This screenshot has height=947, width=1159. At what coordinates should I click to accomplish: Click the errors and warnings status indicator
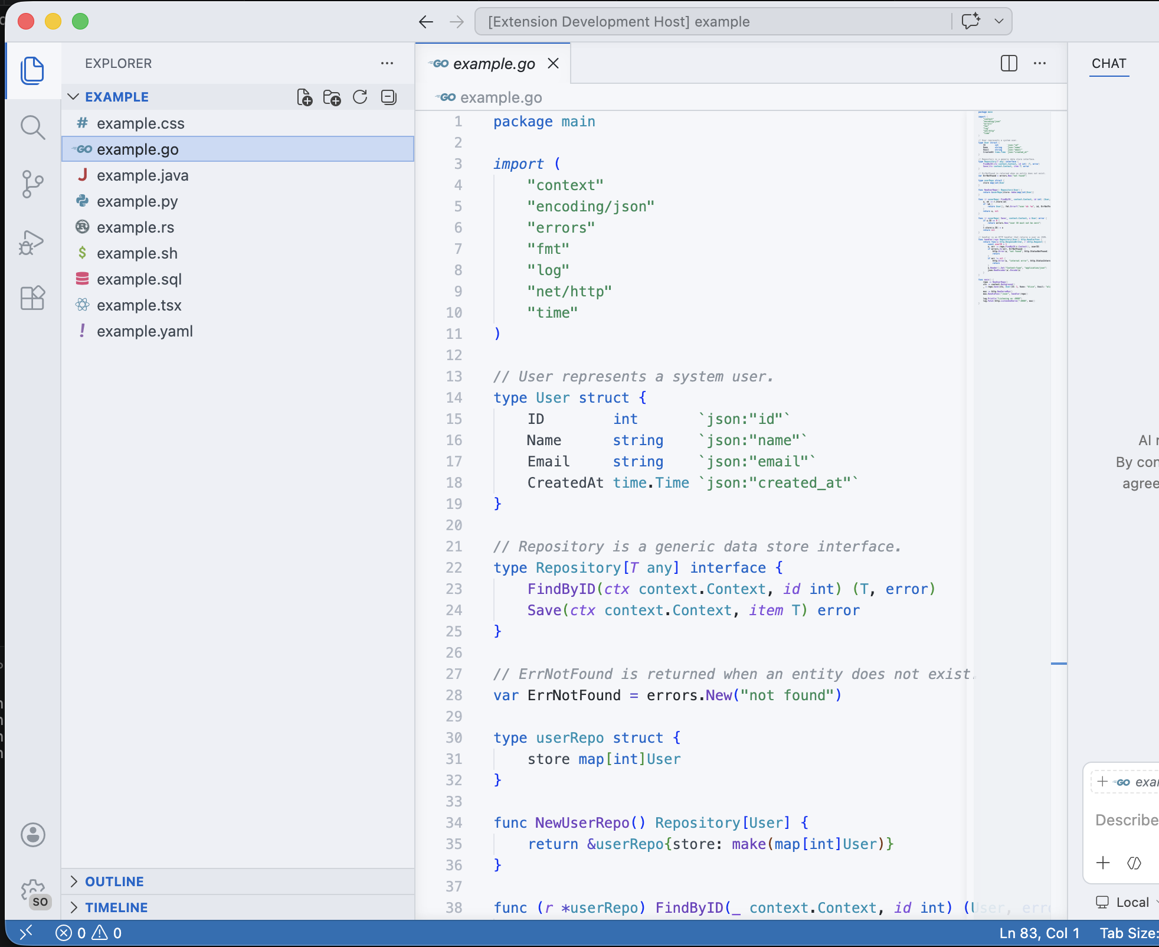(x=89, y=933)
